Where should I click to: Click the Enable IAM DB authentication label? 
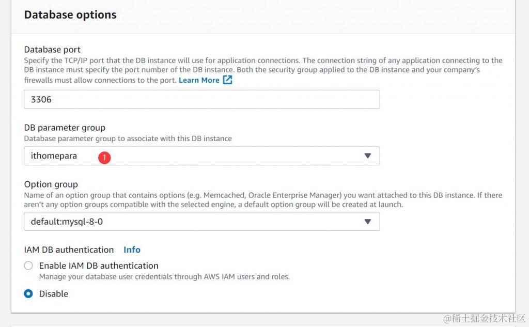point(99,266)
